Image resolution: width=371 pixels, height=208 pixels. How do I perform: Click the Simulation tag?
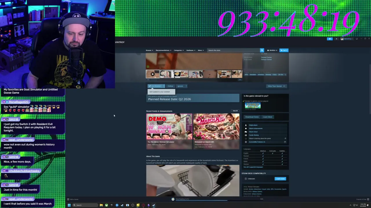[253, 75]
